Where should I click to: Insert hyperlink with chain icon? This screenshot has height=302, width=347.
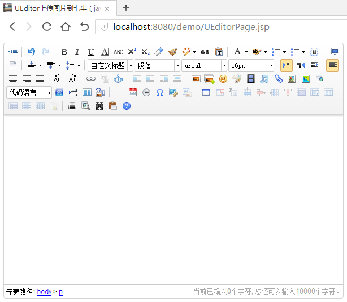click(x=91, y=79)
